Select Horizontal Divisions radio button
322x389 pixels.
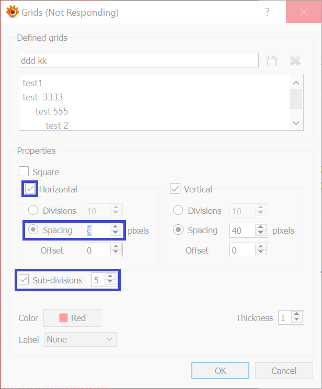[x=33, y=211]
